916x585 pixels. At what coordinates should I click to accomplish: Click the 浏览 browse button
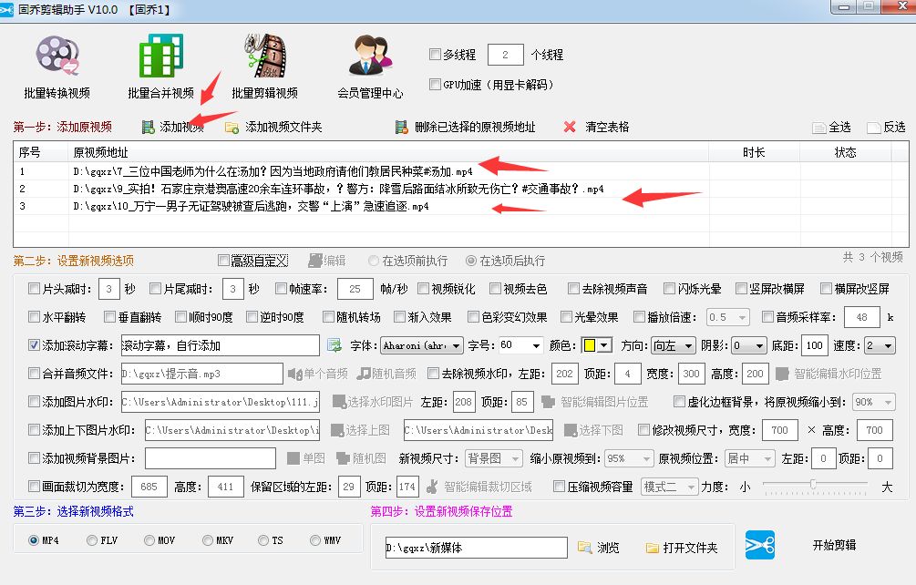pos(597,548)
